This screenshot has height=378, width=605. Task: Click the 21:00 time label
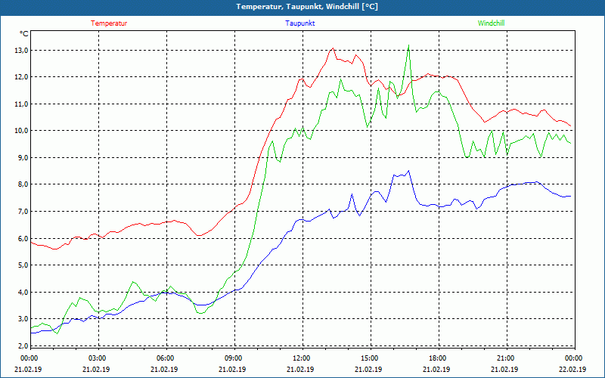pos(506,358)
